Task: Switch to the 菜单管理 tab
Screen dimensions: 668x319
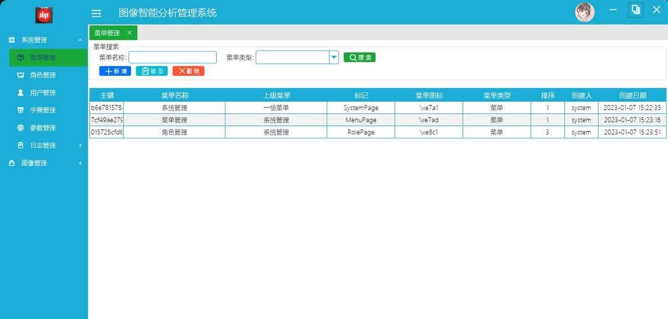Action: (107, 33)
